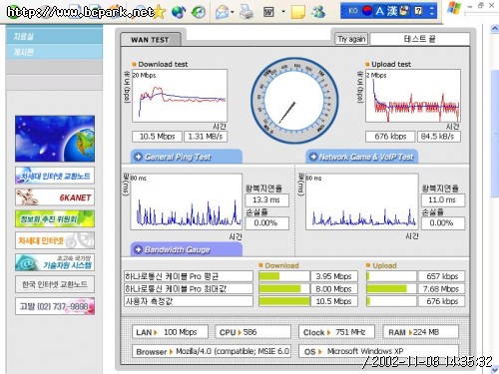Click the Favorites star icon in toolbar
The width and height of the screenshot is (499, 374).
(160, 12)
